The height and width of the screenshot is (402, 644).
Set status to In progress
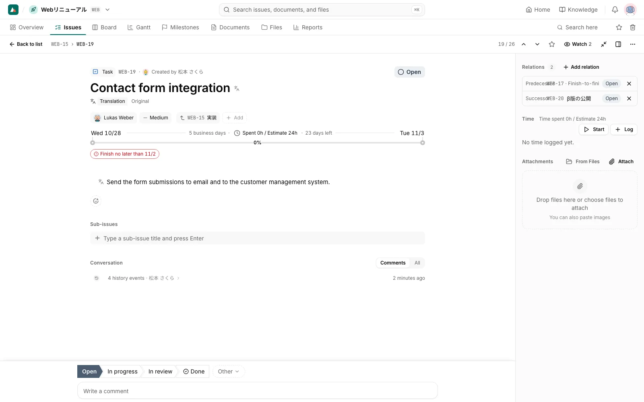[x=122, y=371]
